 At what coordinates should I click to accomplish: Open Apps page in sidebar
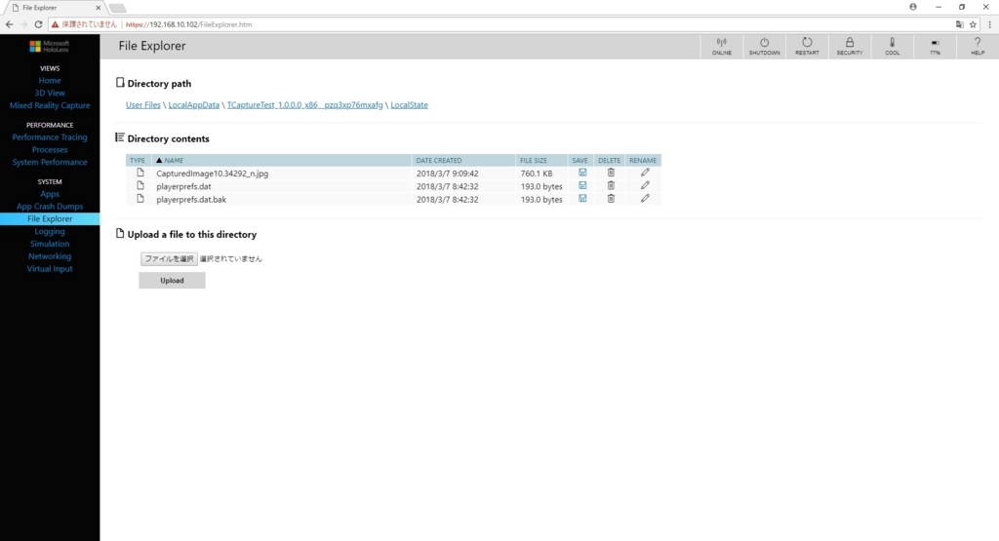pyautogui.click(x=50, y=193)
